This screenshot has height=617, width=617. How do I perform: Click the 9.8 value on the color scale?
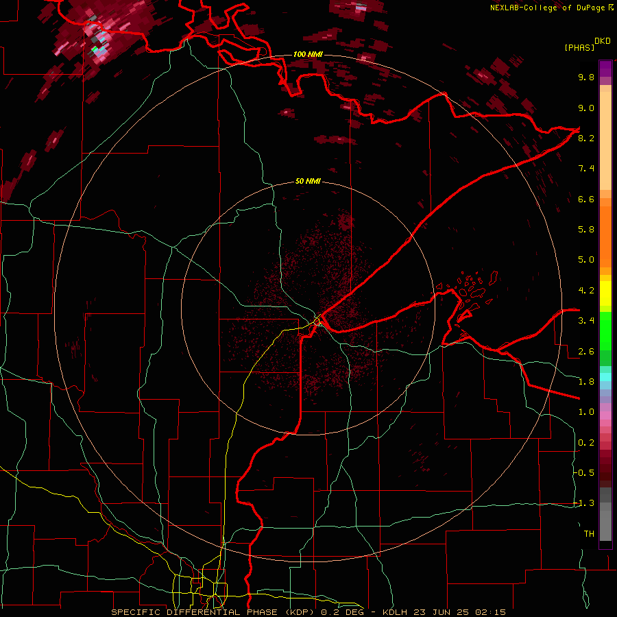tap(586, 77)
